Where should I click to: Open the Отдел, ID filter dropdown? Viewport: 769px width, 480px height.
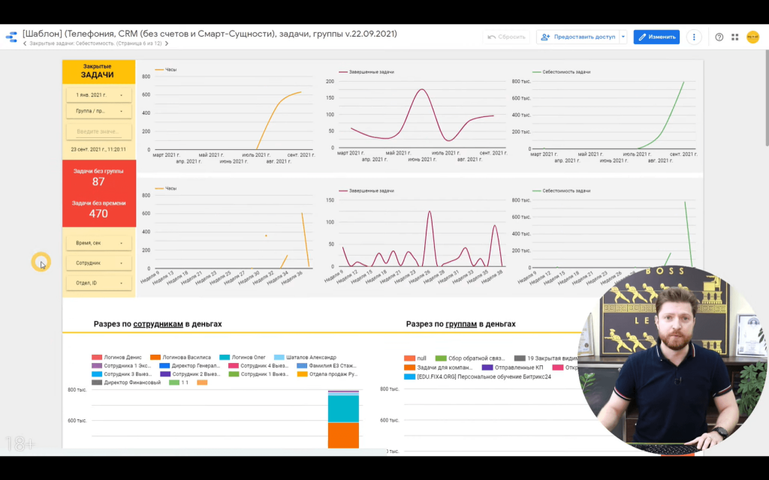tap(98, 283)
